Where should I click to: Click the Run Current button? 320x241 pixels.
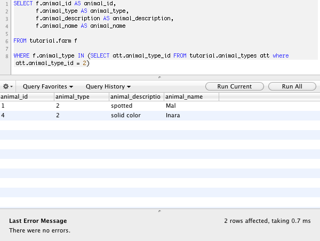click(x=235, y=86)
